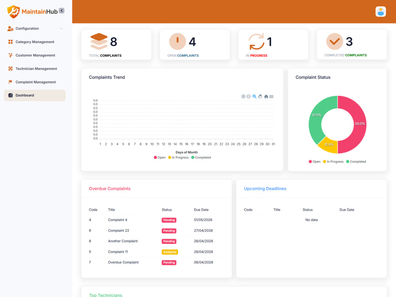396x297 pixels.
Task: Open the user profile avatar
Action: [380, 11]
